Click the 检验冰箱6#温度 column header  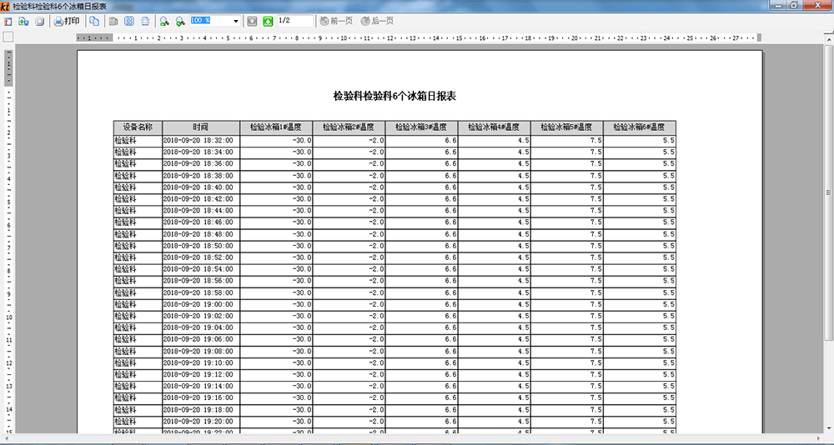pos(640,127)
